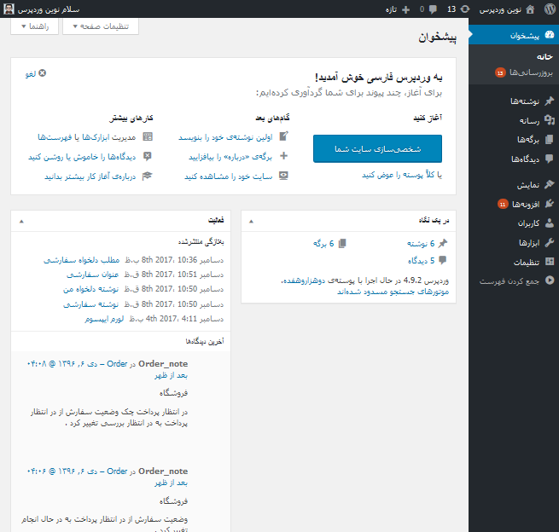Click the تازه new content menu
Image resolution: width=559 pixels, height=532 pixels.
click(391, 9)
